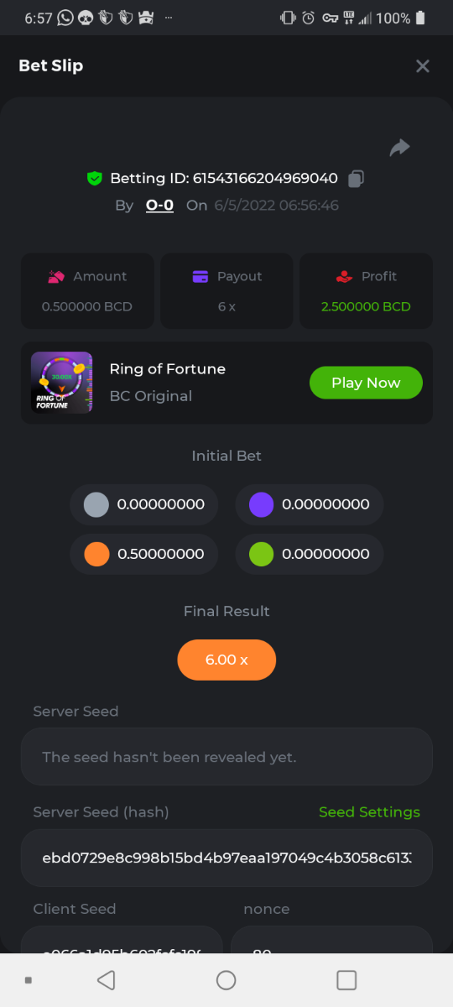The height and width of the screenshot is (1007, 453).
Task: Select the 6.00 x final result badge
Action: (x=226, y=660)
